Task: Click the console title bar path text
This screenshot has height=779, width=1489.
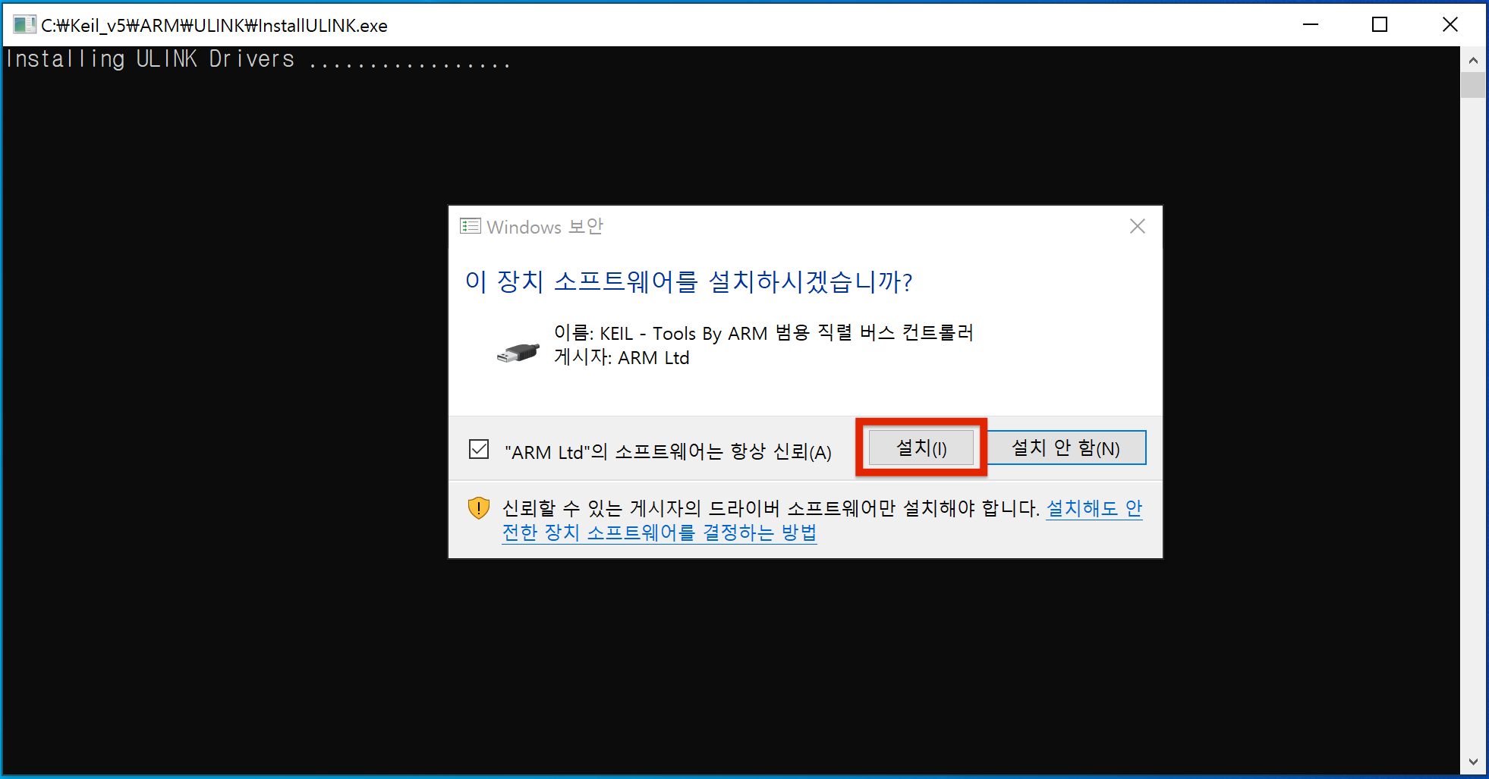Action: point(214,26)
